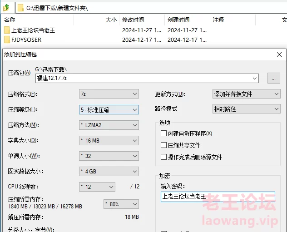287x232 pixels.
Task: Click the 2024-11-27 created date of 上老王论坛当老王
Action: [x=187, y=30]
